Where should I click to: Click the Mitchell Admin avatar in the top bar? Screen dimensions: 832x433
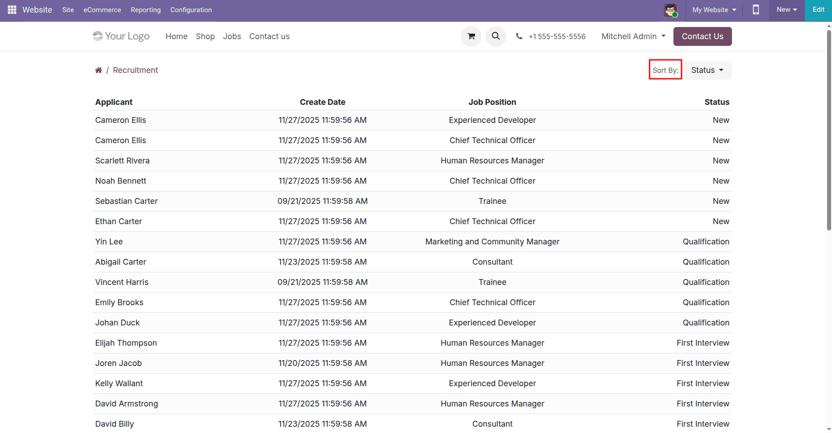coord(670,10)
